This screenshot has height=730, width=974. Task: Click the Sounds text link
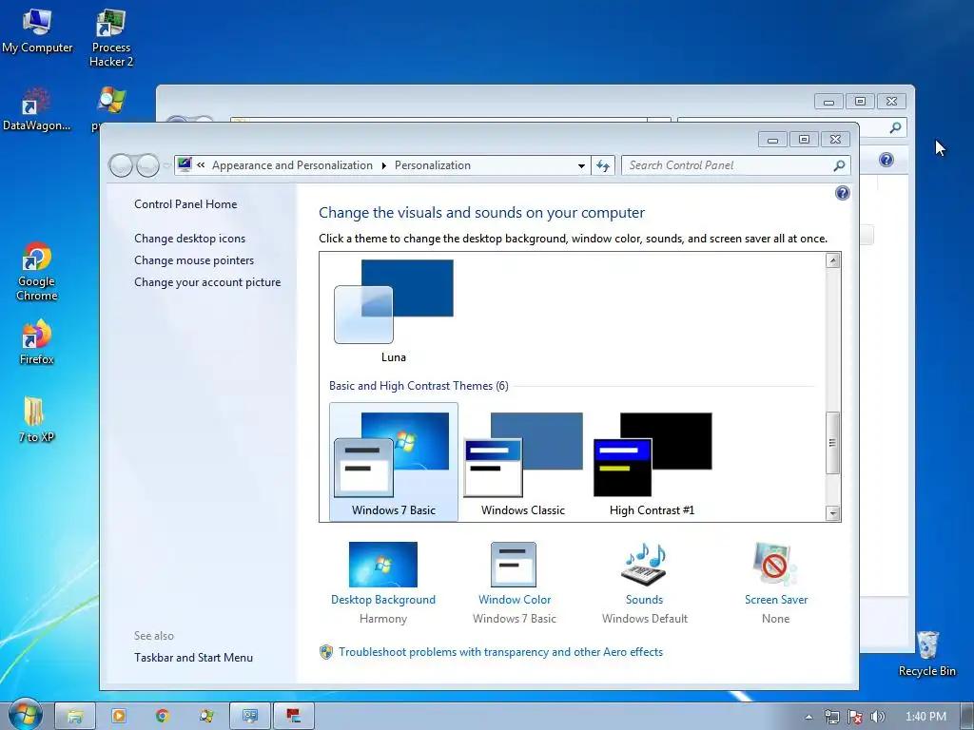coord(644,600)
